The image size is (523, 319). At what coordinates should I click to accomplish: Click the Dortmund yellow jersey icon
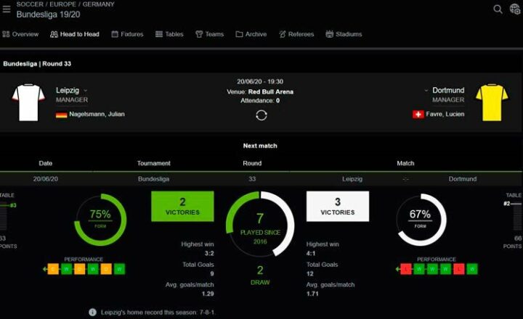[492, 102]
